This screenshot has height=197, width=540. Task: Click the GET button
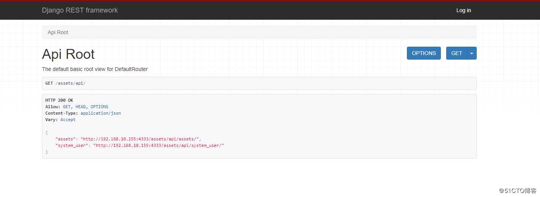tap(456, 53)
